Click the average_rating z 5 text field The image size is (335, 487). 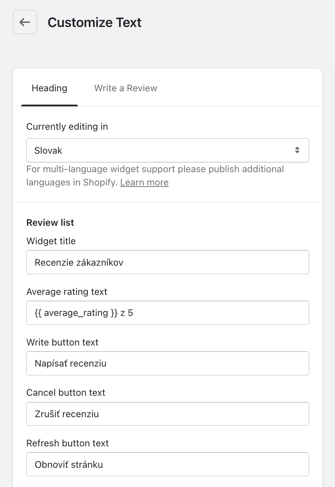click(x=167, y=313)
